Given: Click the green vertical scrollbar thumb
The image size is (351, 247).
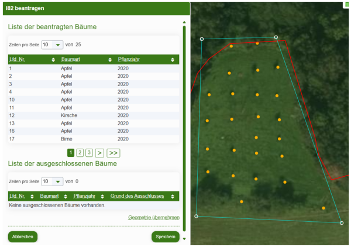Looking at the screenshot, I should (x=184, y=129).
